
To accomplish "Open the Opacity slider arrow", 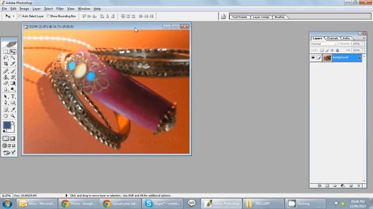I will 363,44.
